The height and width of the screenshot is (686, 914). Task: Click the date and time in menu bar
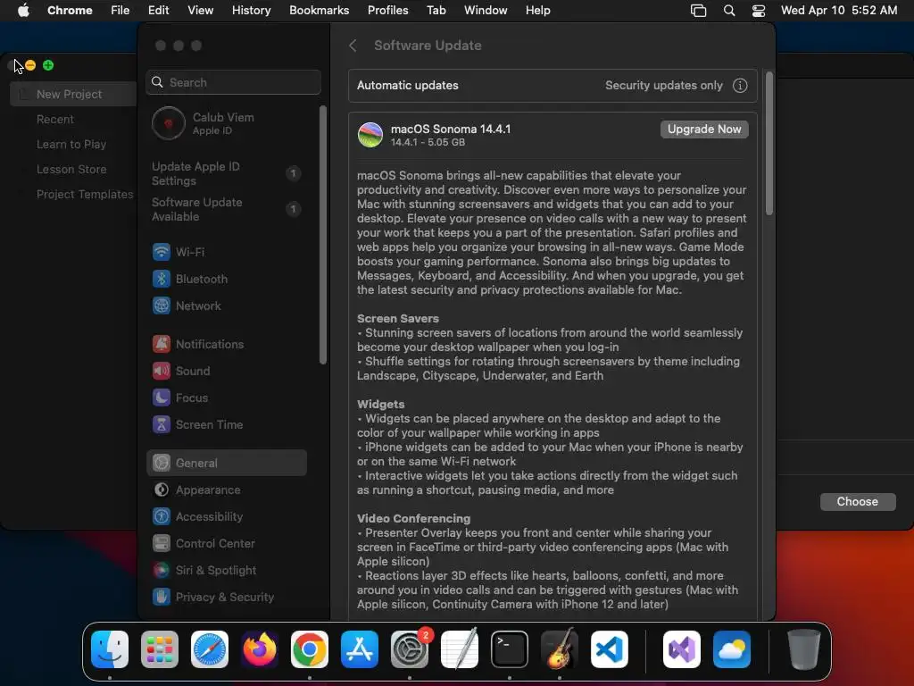coord(839,11)
